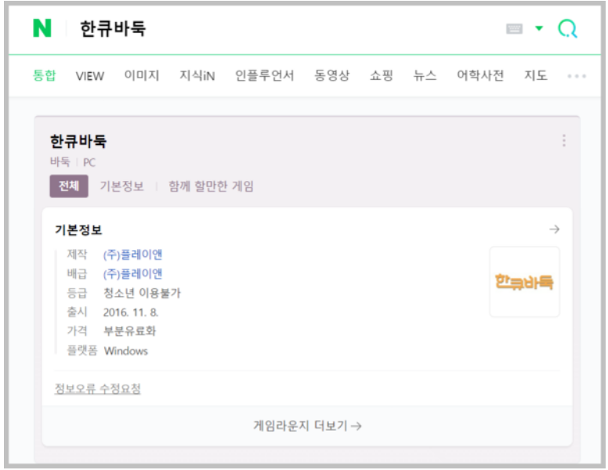Open the 이미지 tab
The height and width of the screenshot is (470, 608).
click(x=142, y=75)
